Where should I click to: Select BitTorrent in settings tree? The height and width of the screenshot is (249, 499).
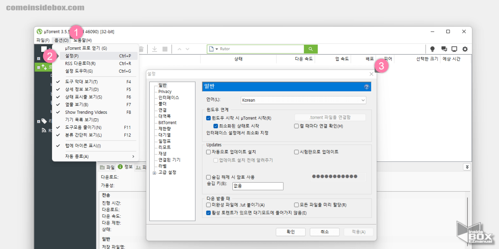167,122
